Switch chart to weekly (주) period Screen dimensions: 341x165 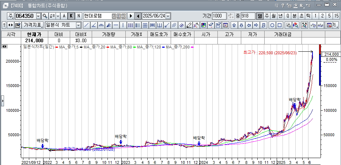pos(267,16)
